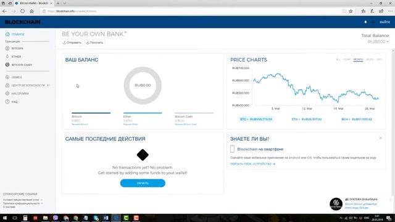
Task: Click the Request Ether link
Action: 130,125
